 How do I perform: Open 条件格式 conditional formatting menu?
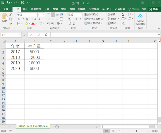92,14
